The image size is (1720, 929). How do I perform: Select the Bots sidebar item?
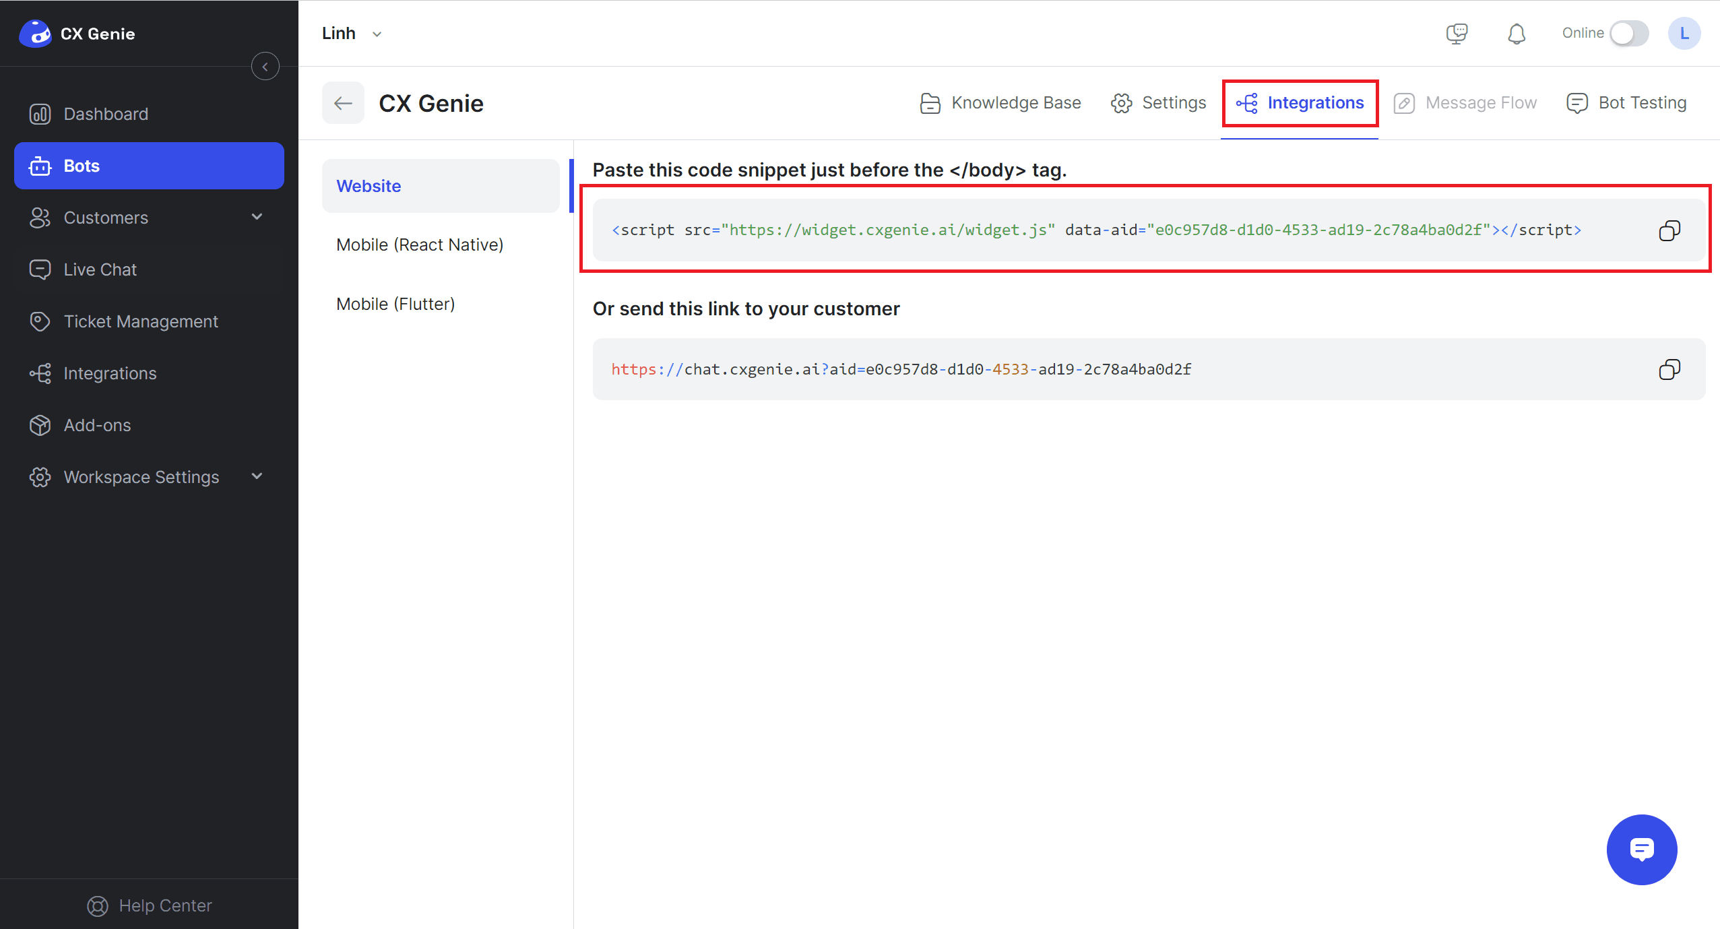(x=149, y=166)
